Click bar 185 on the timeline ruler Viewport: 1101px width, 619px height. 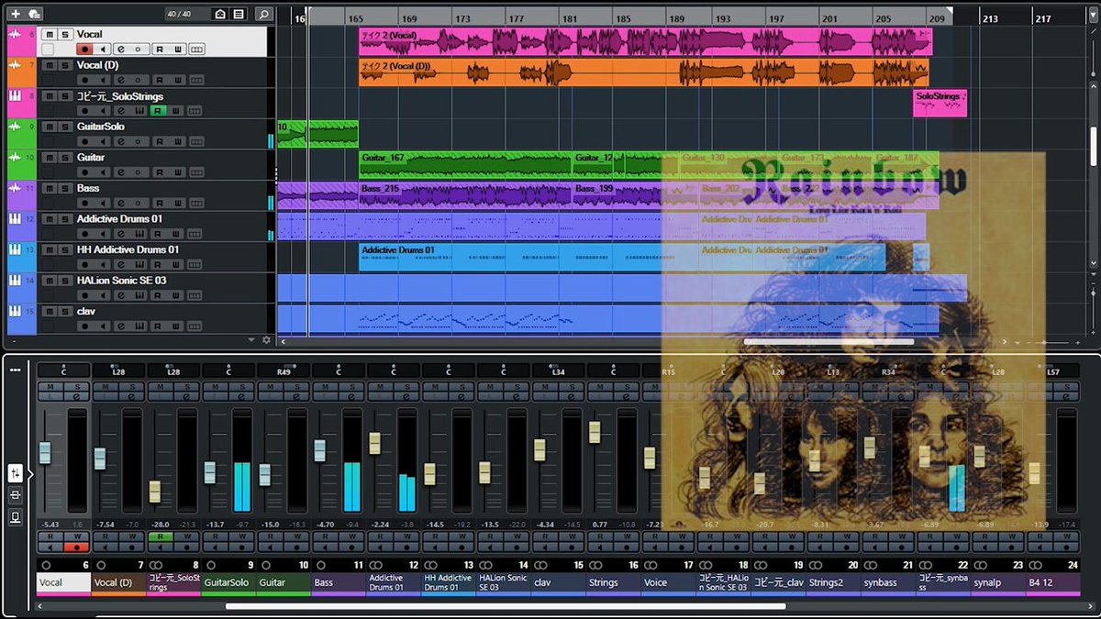(623, 18)
